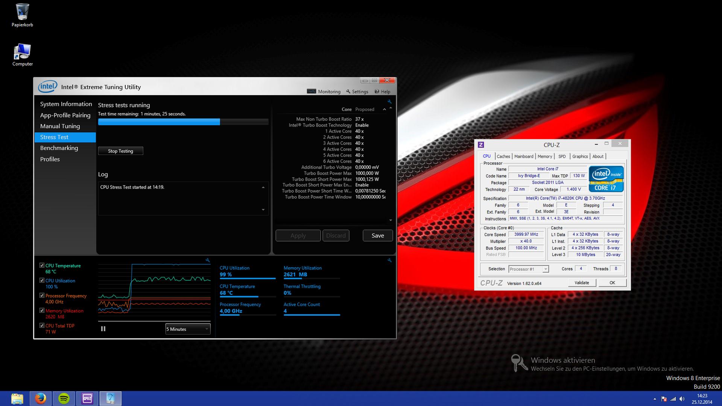This screenshot has height=406, width=722.
Task: Click tuning list scroll up arrow
Action: point(391,108)
